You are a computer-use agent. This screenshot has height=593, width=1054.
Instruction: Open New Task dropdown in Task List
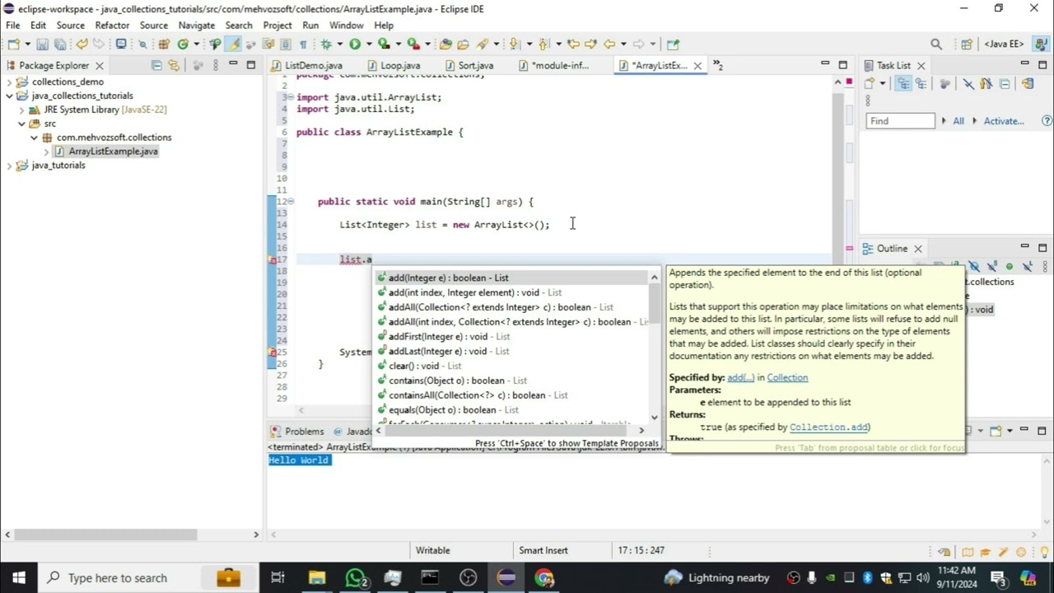(x=883, y=83)
